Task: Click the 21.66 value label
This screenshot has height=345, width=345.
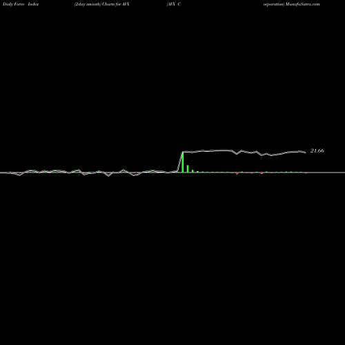Action: tap(317, 151)
